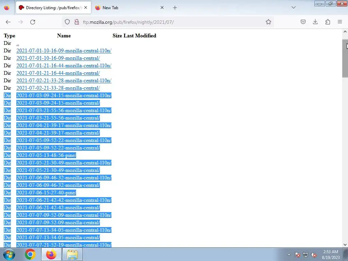The height and width of the screenshot is (261, 348).
Task: Open 2021-07-07-21-52-19-mozilla-central-l10n folder
Action: coord(64,245)
